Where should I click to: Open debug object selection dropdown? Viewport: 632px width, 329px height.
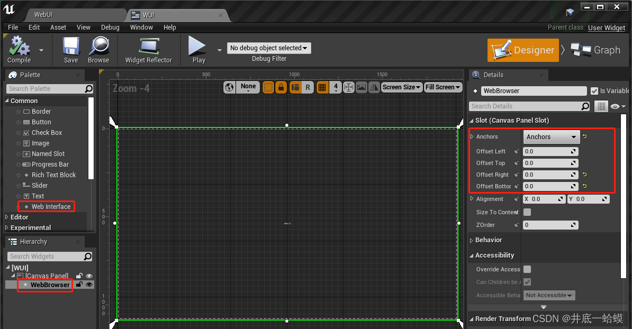tap(269, 48)
